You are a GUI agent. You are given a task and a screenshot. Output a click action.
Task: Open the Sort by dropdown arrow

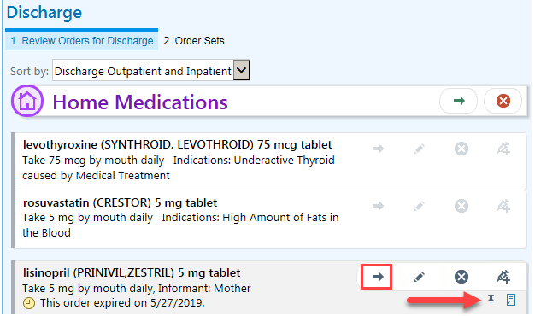pyautogui.click(x=242, y=70)
